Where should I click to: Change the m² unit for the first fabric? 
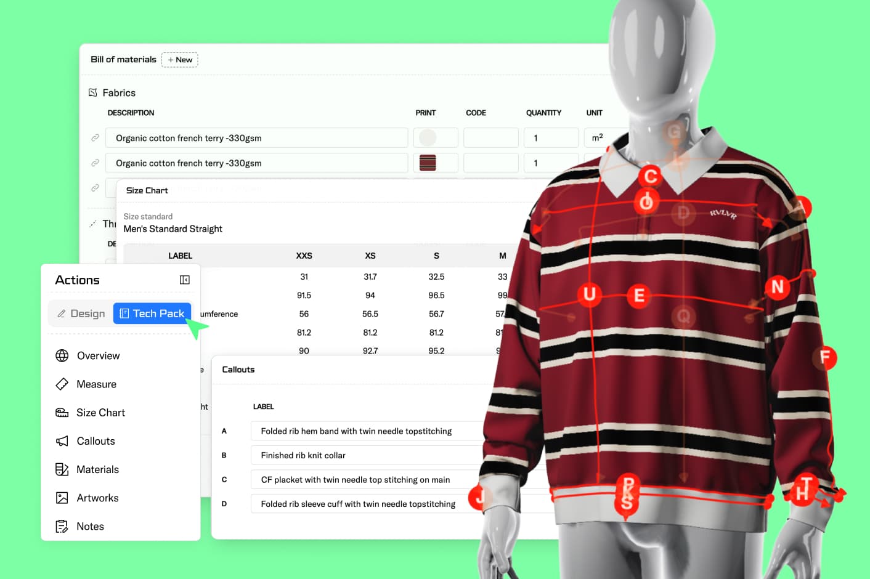click(x=596, y=137)
